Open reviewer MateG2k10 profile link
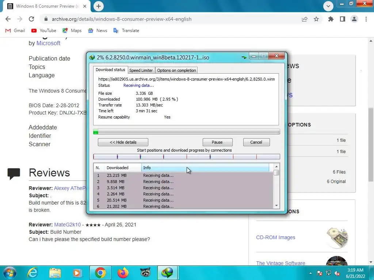This screenshot has height=280, width=374. (68, 225)
